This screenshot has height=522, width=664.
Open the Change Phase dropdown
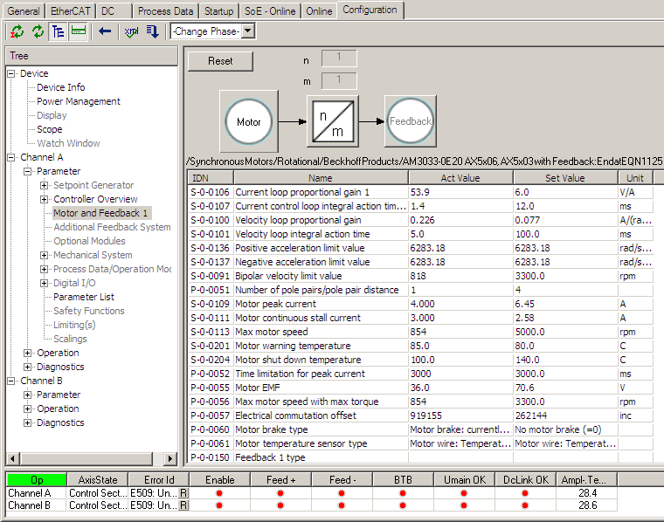248,31
